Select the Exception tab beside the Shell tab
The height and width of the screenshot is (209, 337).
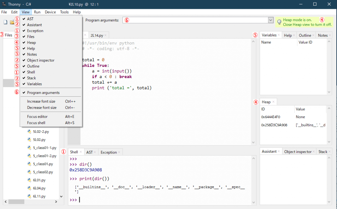pos(108,152)
